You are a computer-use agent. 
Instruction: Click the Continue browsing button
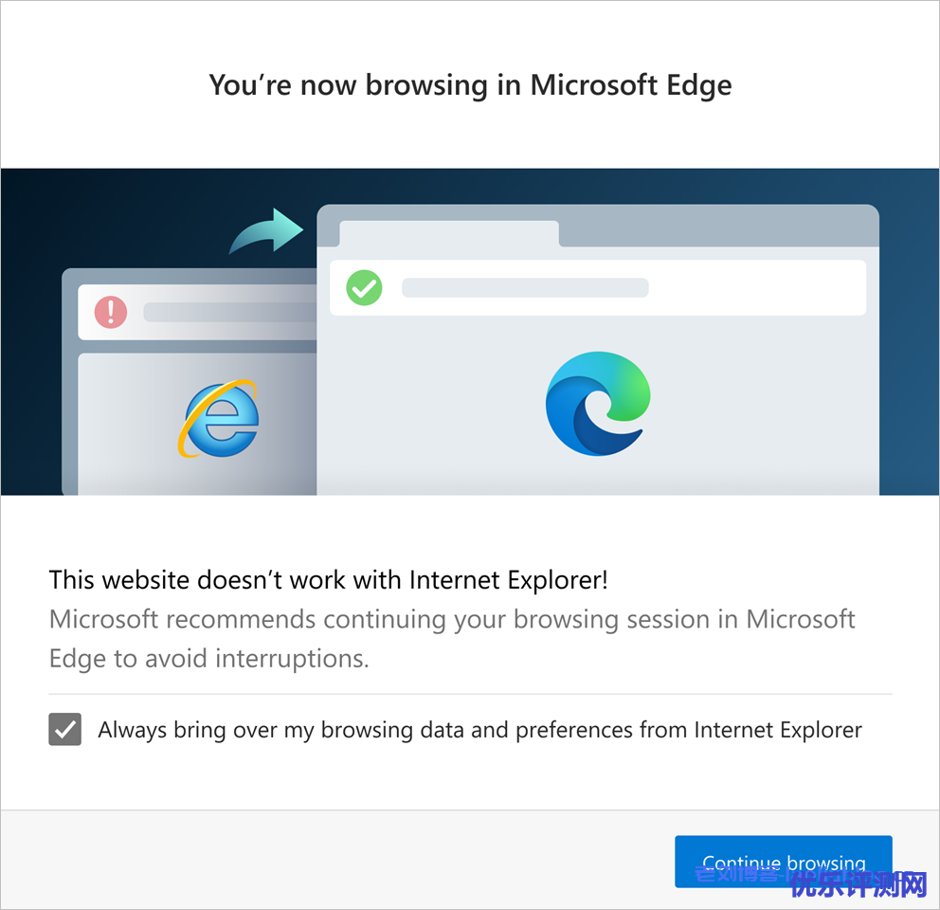(x=784, y=862)
